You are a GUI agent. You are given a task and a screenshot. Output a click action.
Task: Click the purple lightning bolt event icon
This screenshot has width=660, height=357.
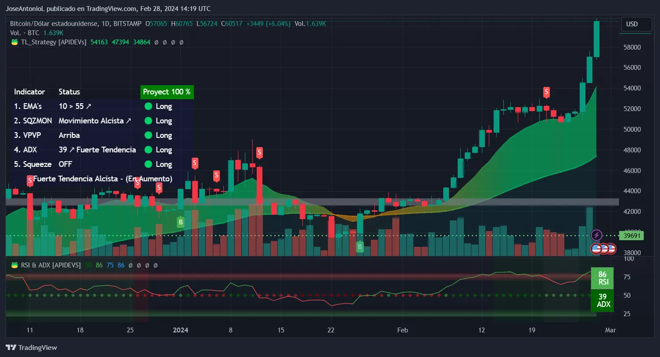pyautogui.click(x=596, y=235)
